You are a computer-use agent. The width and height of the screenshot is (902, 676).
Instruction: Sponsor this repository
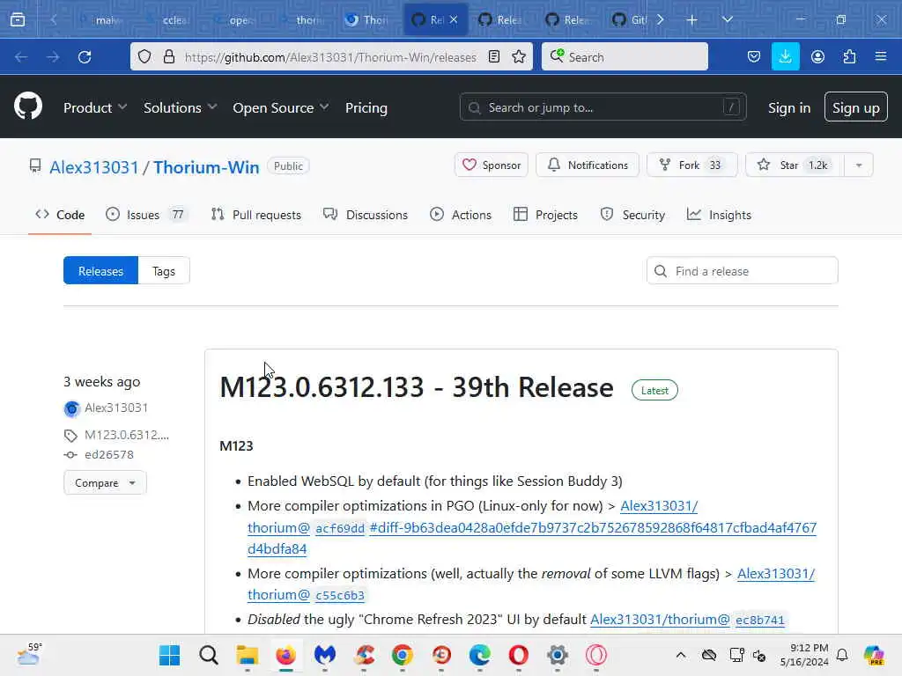coord(492,165)
